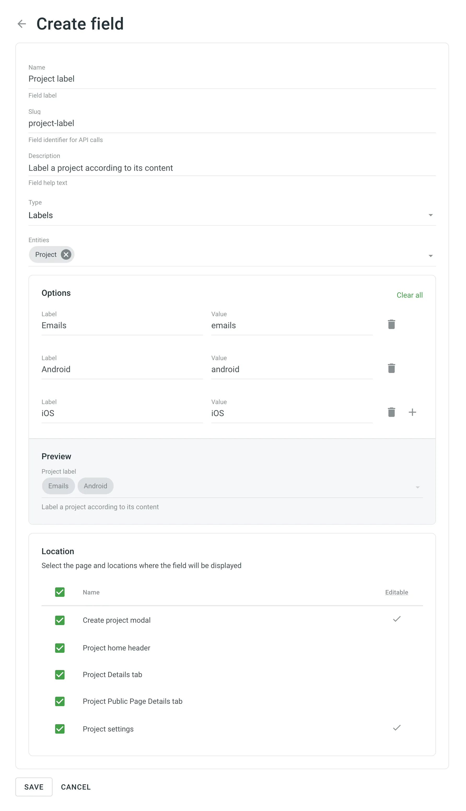Image resolution: width=466 pixels, height=811 pixels.
Task: Add a new option with plus icon
Action: click(x=412, y=412)
